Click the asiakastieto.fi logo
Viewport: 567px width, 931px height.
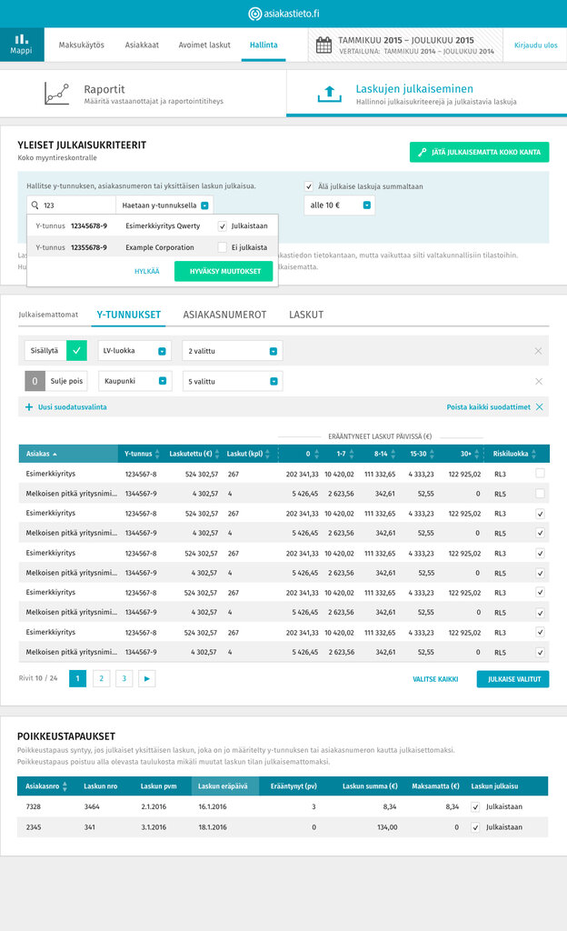pos(283,14)
